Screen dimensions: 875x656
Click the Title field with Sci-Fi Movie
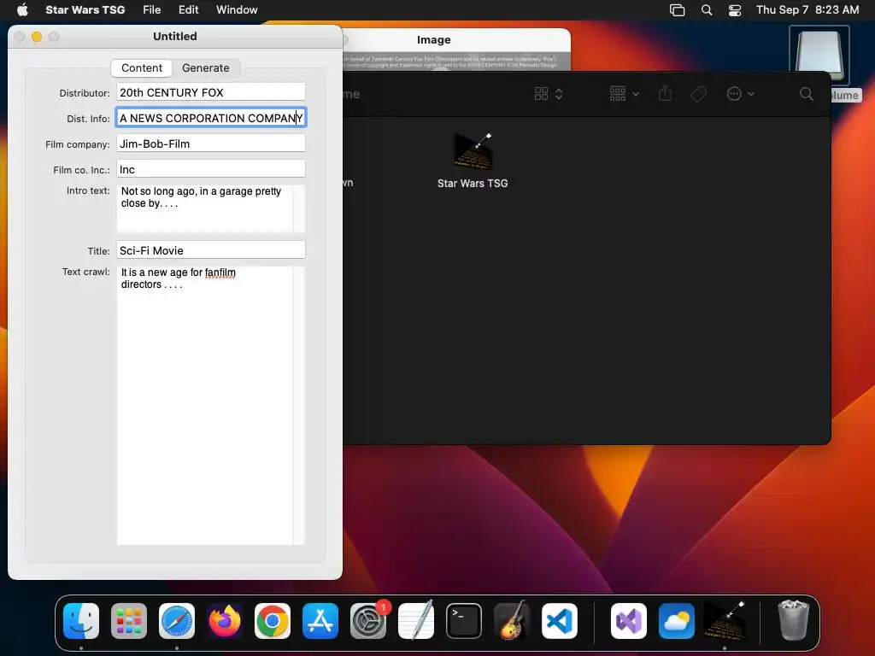[x=211, y=250]
